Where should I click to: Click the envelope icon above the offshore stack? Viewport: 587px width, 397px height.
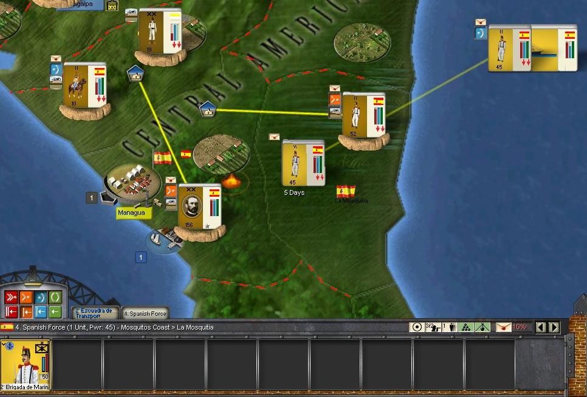click(x=480, y=22)
